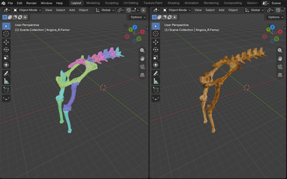This screenshot has height=179, width=287.
Task: Open View menu in left viewport header
Action: pyautogui.click(x=48, y=10)
